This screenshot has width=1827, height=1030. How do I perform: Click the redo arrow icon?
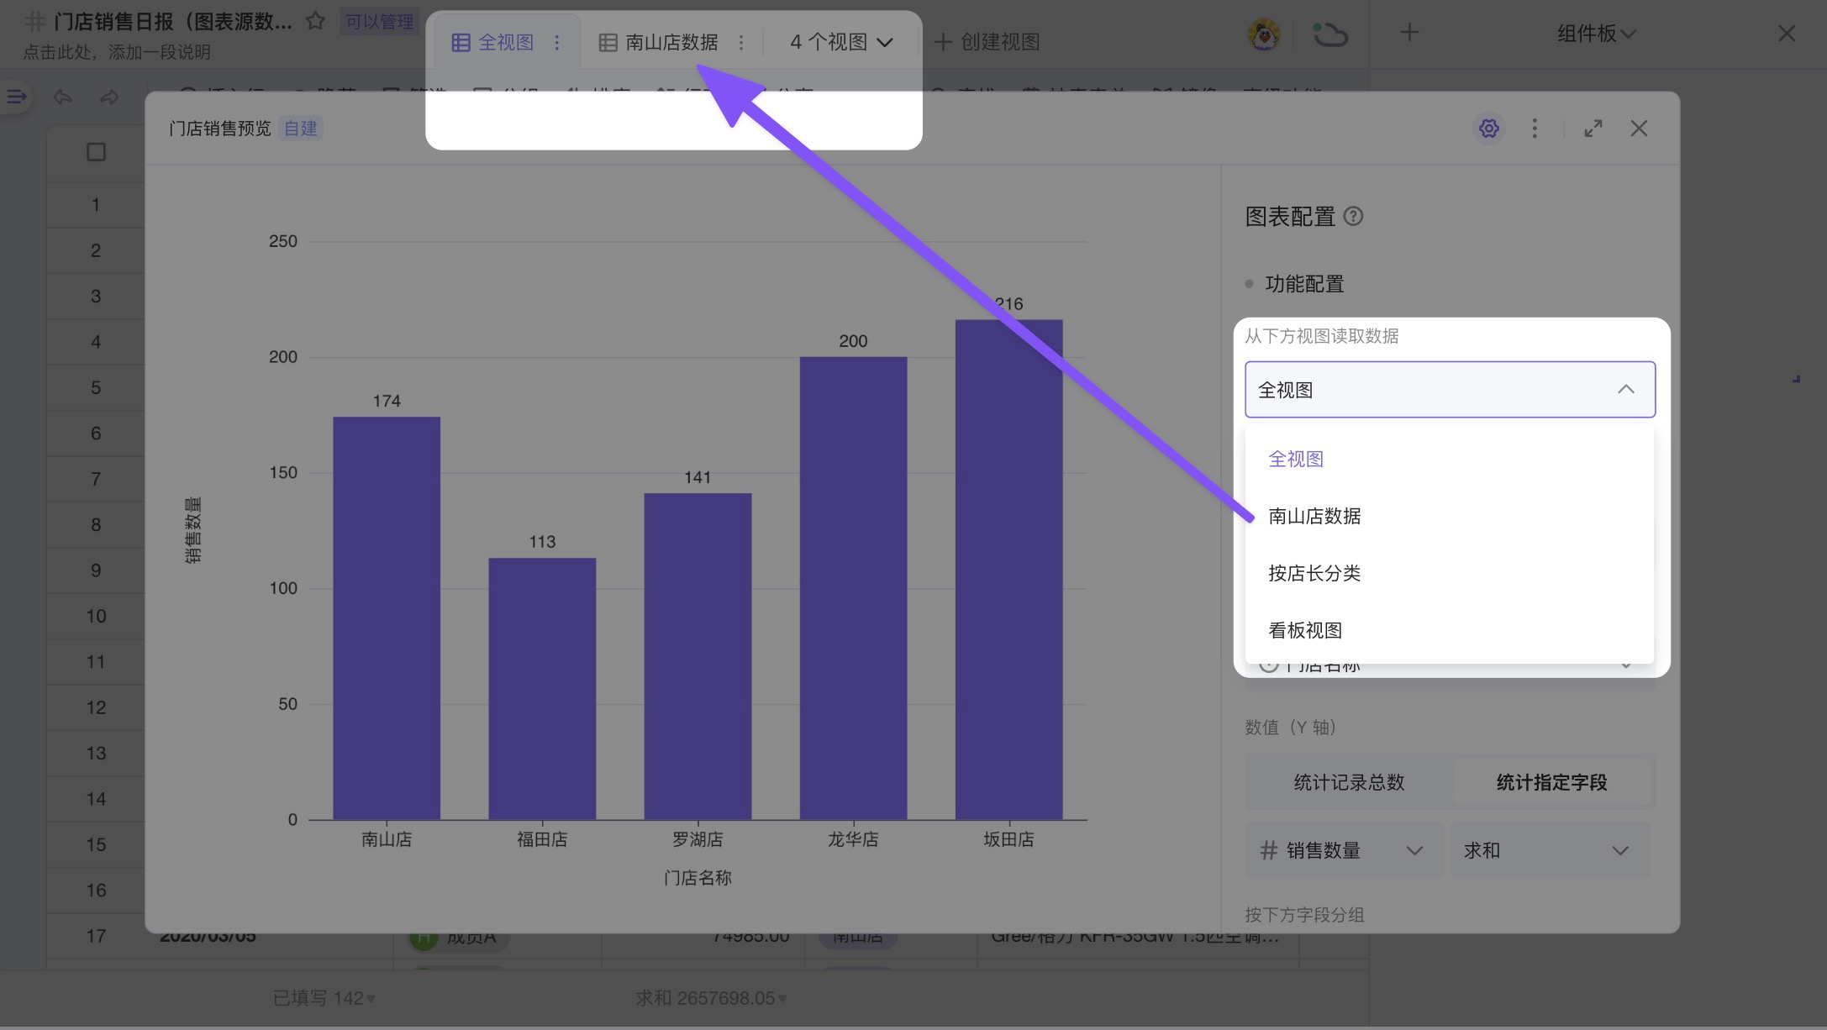coord(108,97)
